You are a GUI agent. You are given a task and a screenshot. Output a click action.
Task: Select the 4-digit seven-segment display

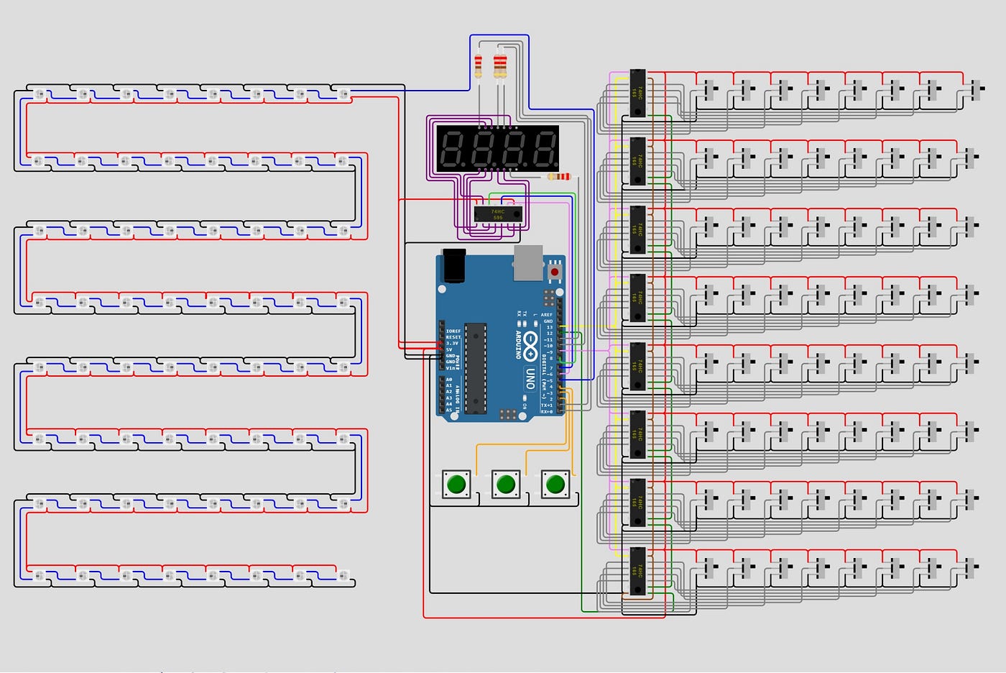pyautogui.click(x=499, y=147)
